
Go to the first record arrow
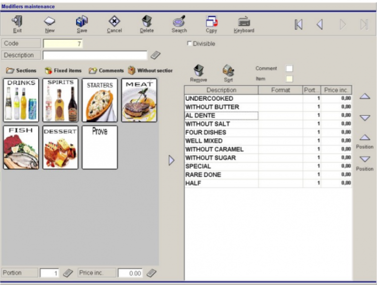(298, 25)
